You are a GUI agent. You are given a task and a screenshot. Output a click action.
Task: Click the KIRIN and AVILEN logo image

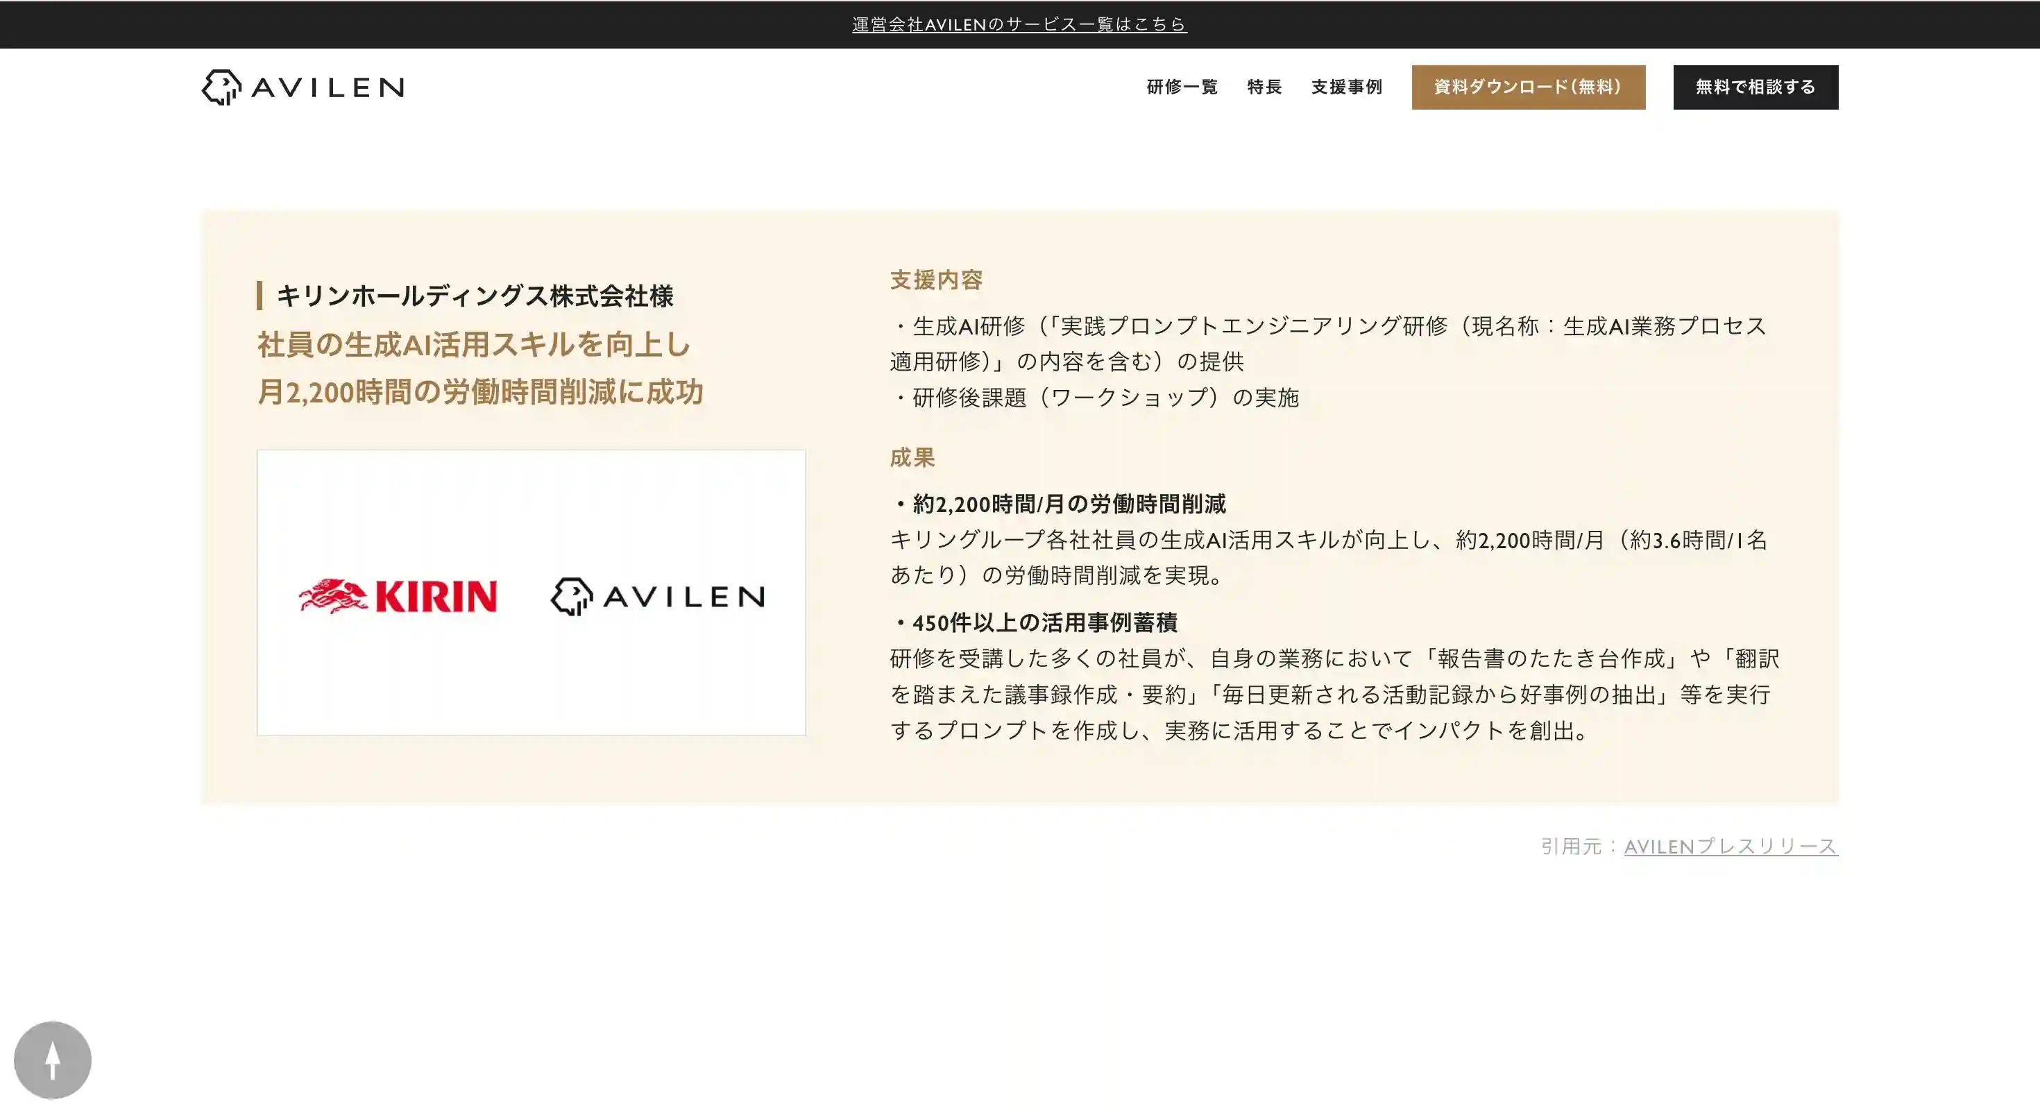tap(532, 593)
